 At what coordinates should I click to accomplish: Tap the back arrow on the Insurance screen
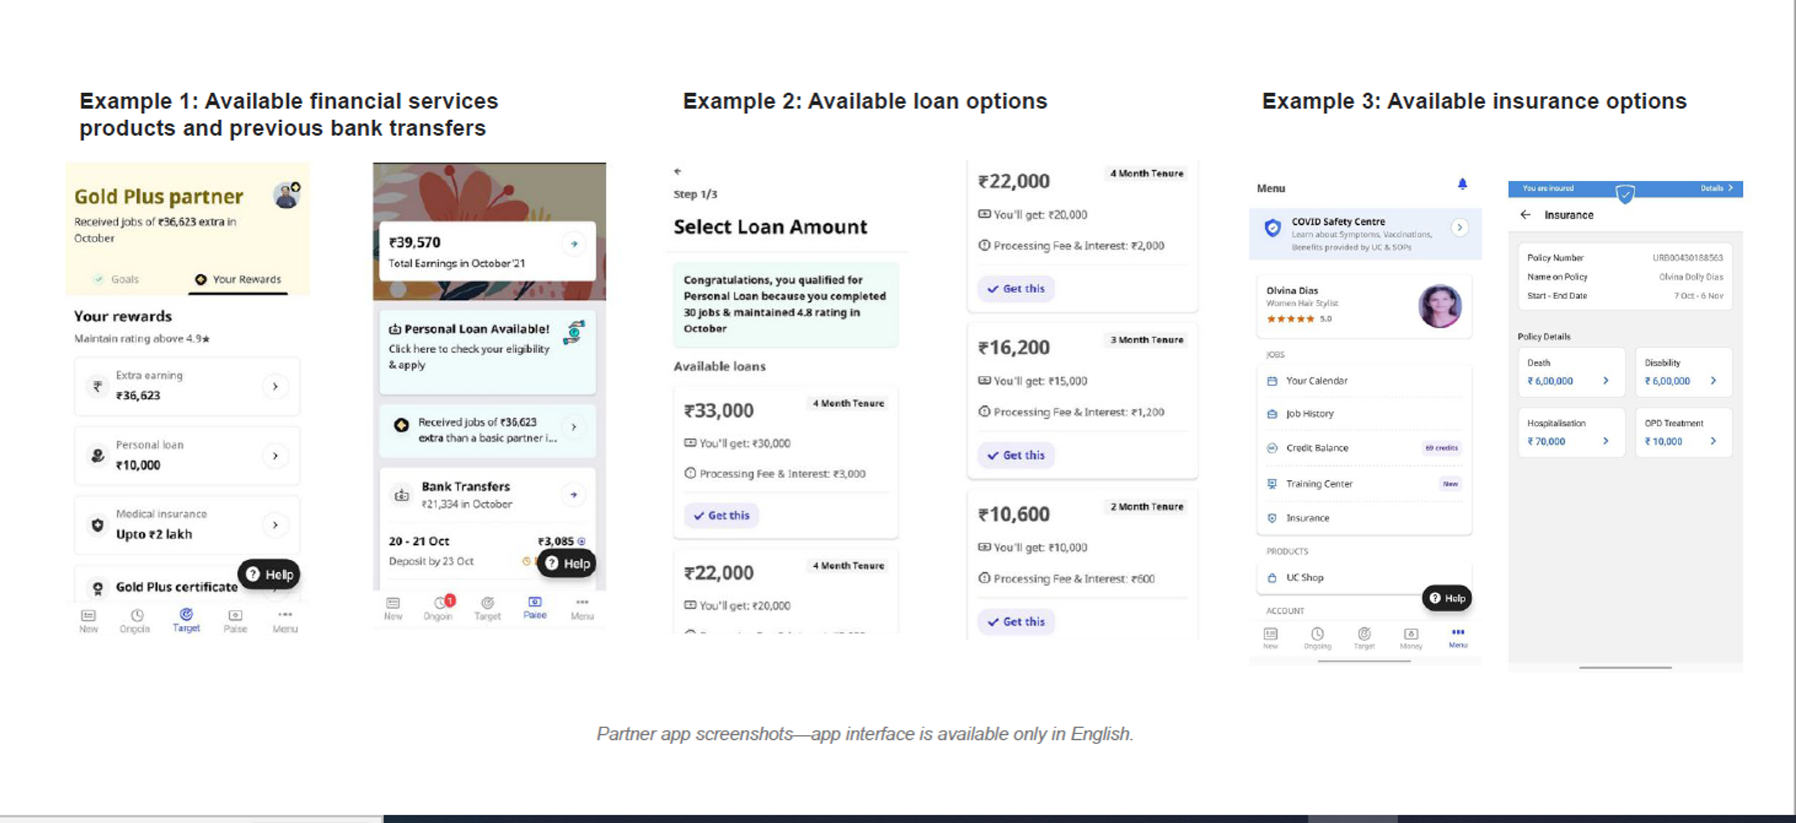pyautogui.click(x=1525, y=215)
